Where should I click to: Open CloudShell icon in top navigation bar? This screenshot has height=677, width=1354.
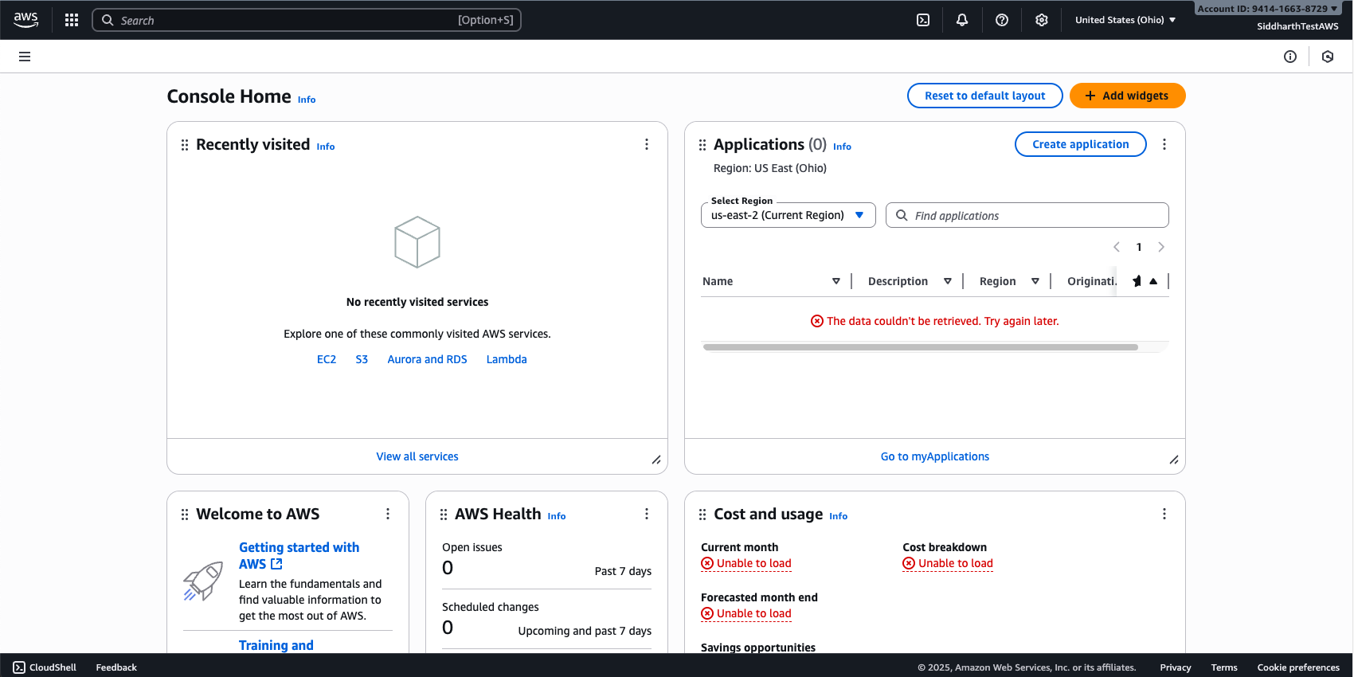923,20
